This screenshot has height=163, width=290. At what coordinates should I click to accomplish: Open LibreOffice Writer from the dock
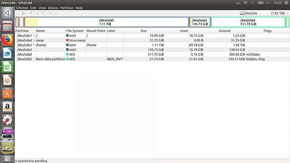(x=7, y=53)
